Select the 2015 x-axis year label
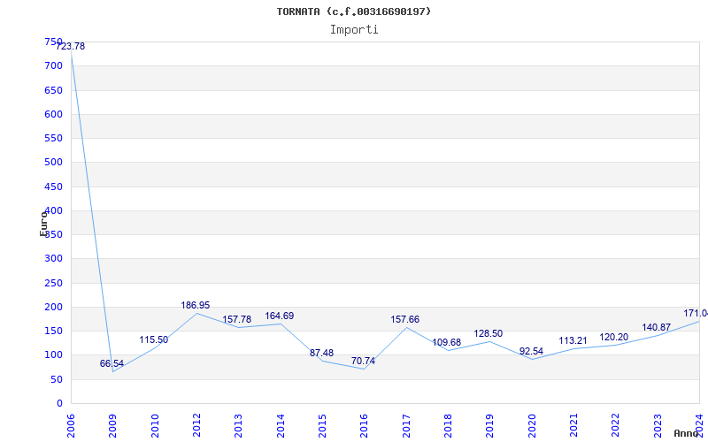This screenshot has width=708, height=442. [322, 426]
